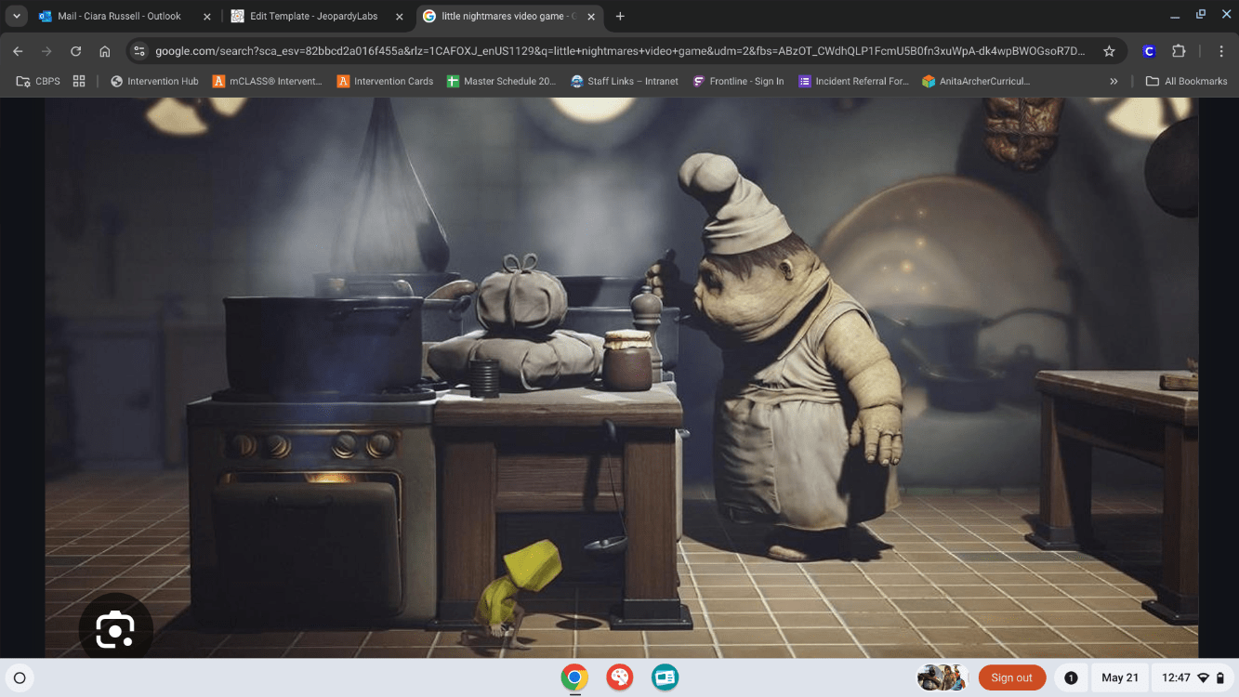Image resolution: width=1239 pixels, height=697 pixels.
Task: Open the Staff Links - Intranet bookmark
Action: pyautogui.click(x=625, y=81)
